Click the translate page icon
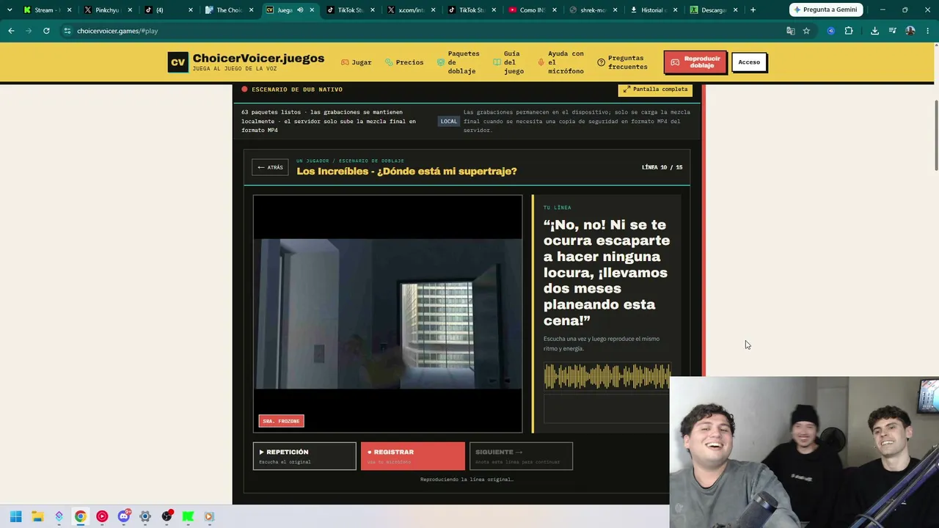The image size is (939, 528). tap(790, 31)
